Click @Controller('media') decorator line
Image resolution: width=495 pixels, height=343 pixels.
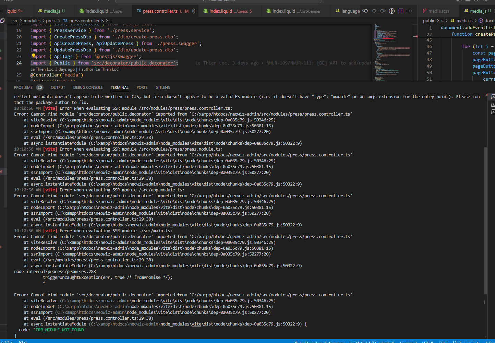pyautogui.click(x=57, y=75)
